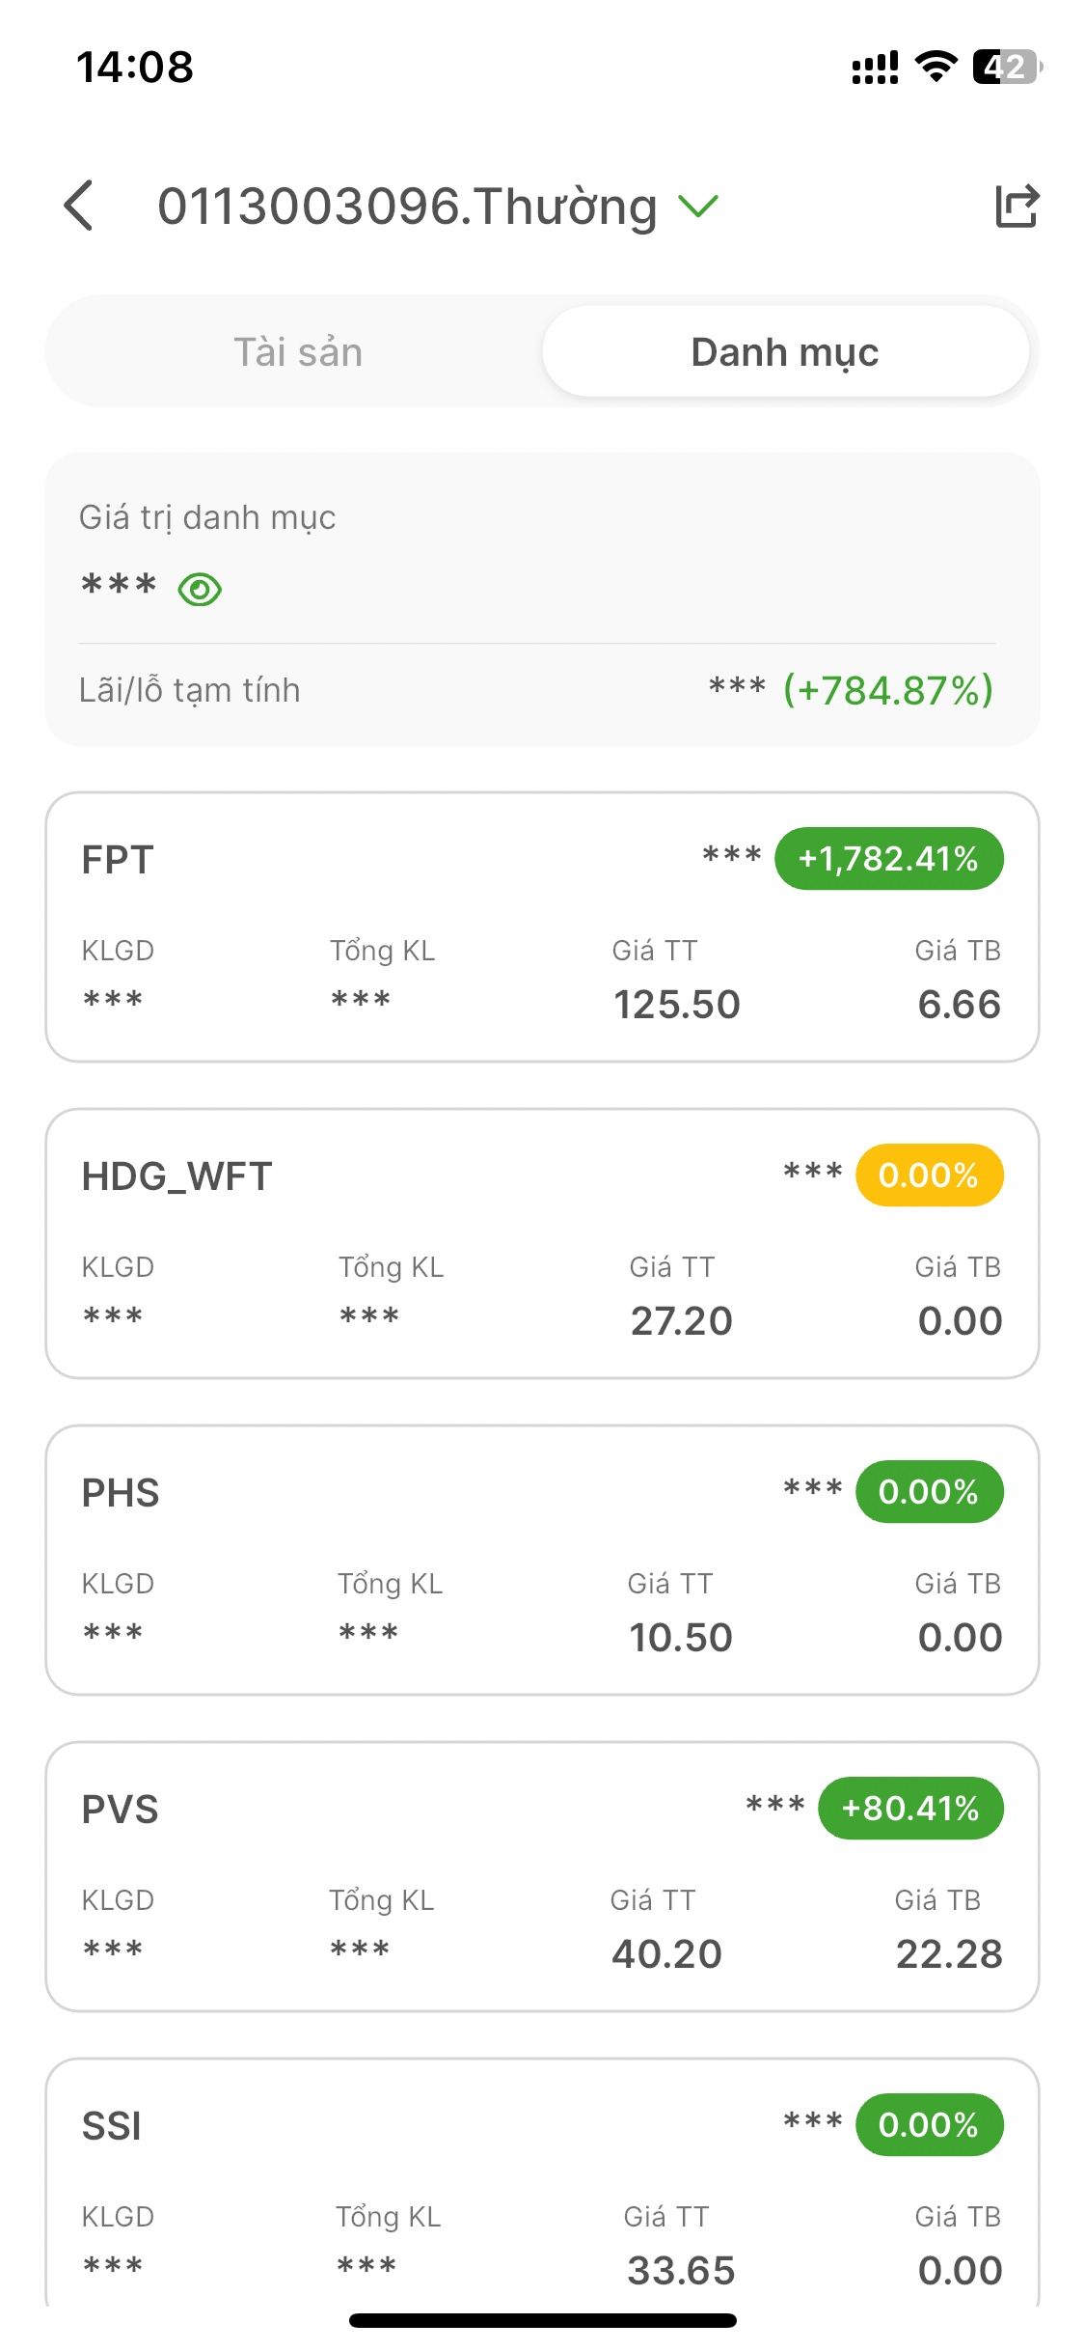Open the SSI holding card
Screen dimensions: 1085x2351
542,2184
